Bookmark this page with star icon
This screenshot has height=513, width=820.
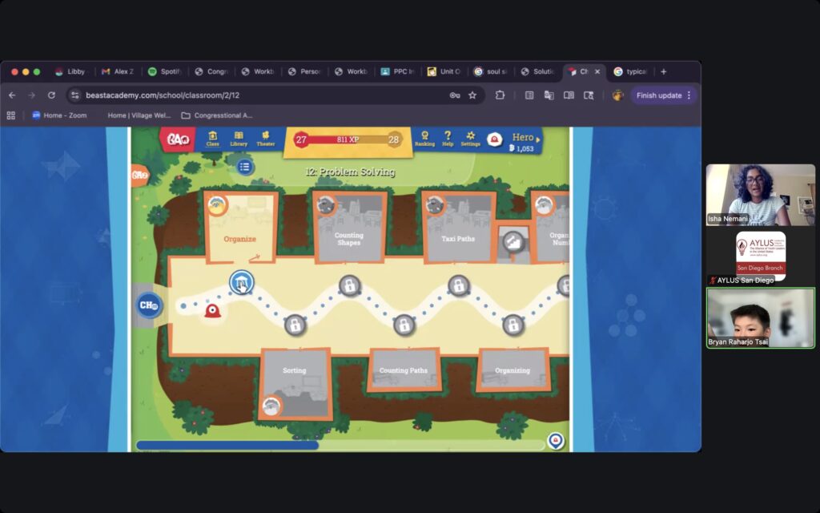[472, 95]
